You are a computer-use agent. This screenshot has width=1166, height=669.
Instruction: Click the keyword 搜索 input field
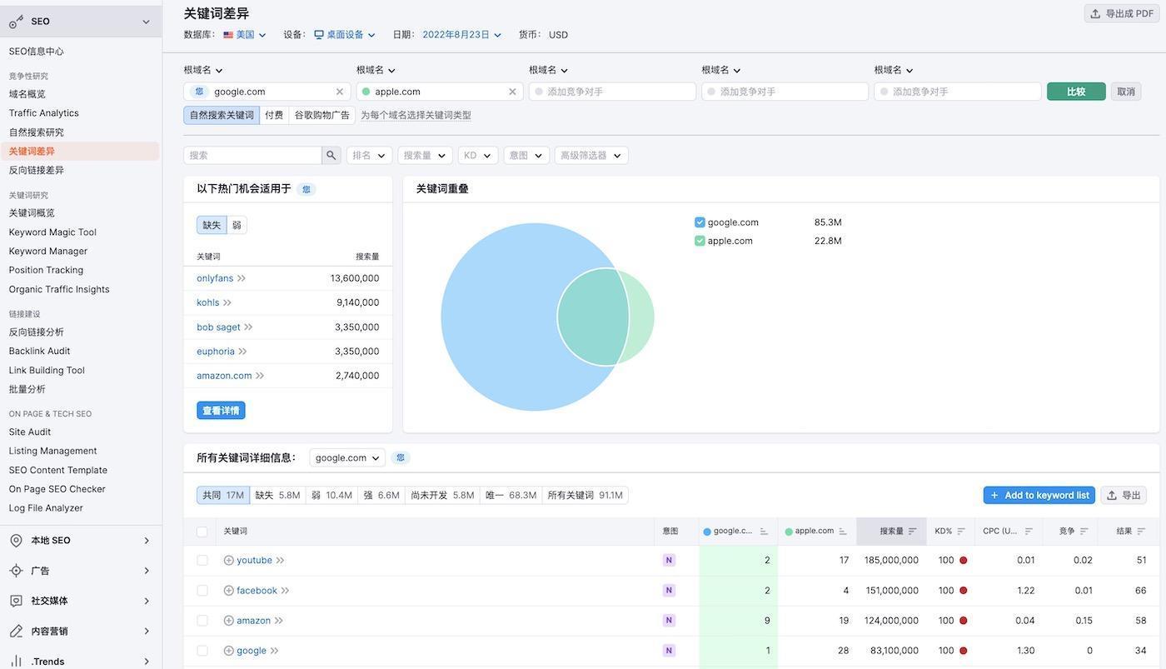point(252,155)
